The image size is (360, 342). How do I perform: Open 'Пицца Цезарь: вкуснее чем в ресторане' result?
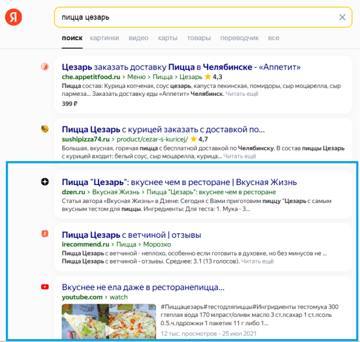click(179, 182)
